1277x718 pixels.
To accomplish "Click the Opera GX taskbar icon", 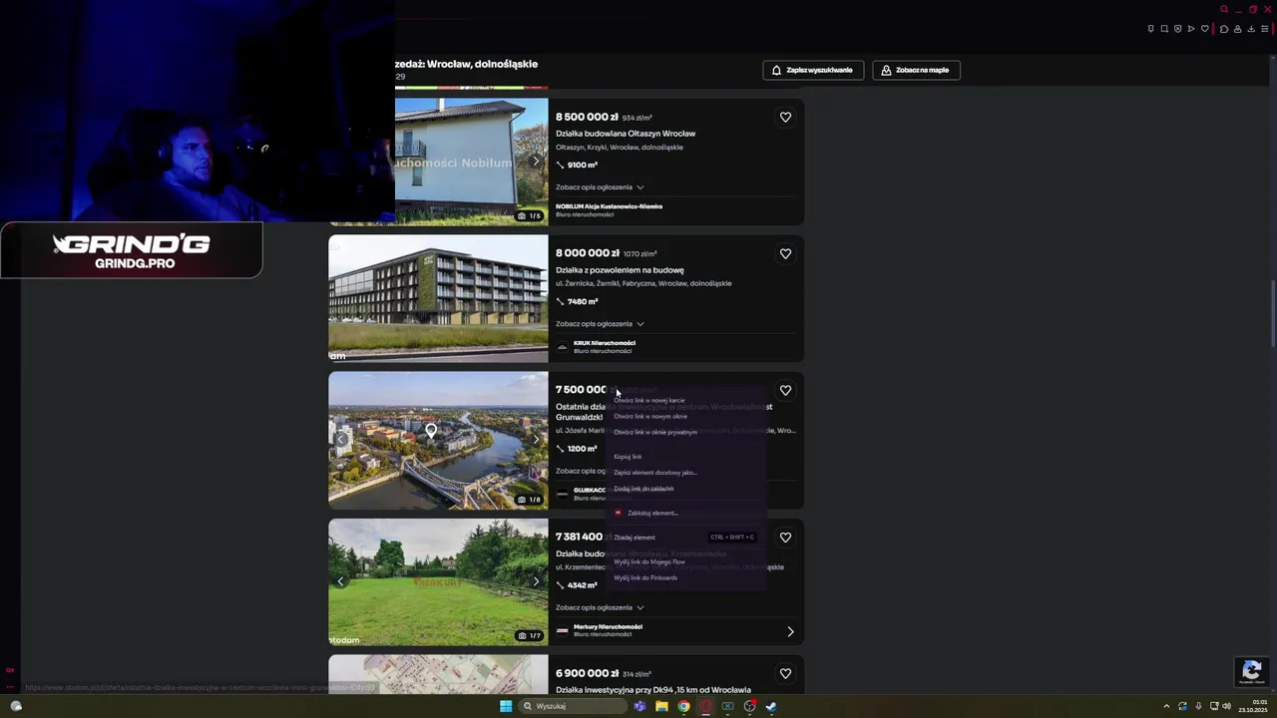I will click(705, 706).
